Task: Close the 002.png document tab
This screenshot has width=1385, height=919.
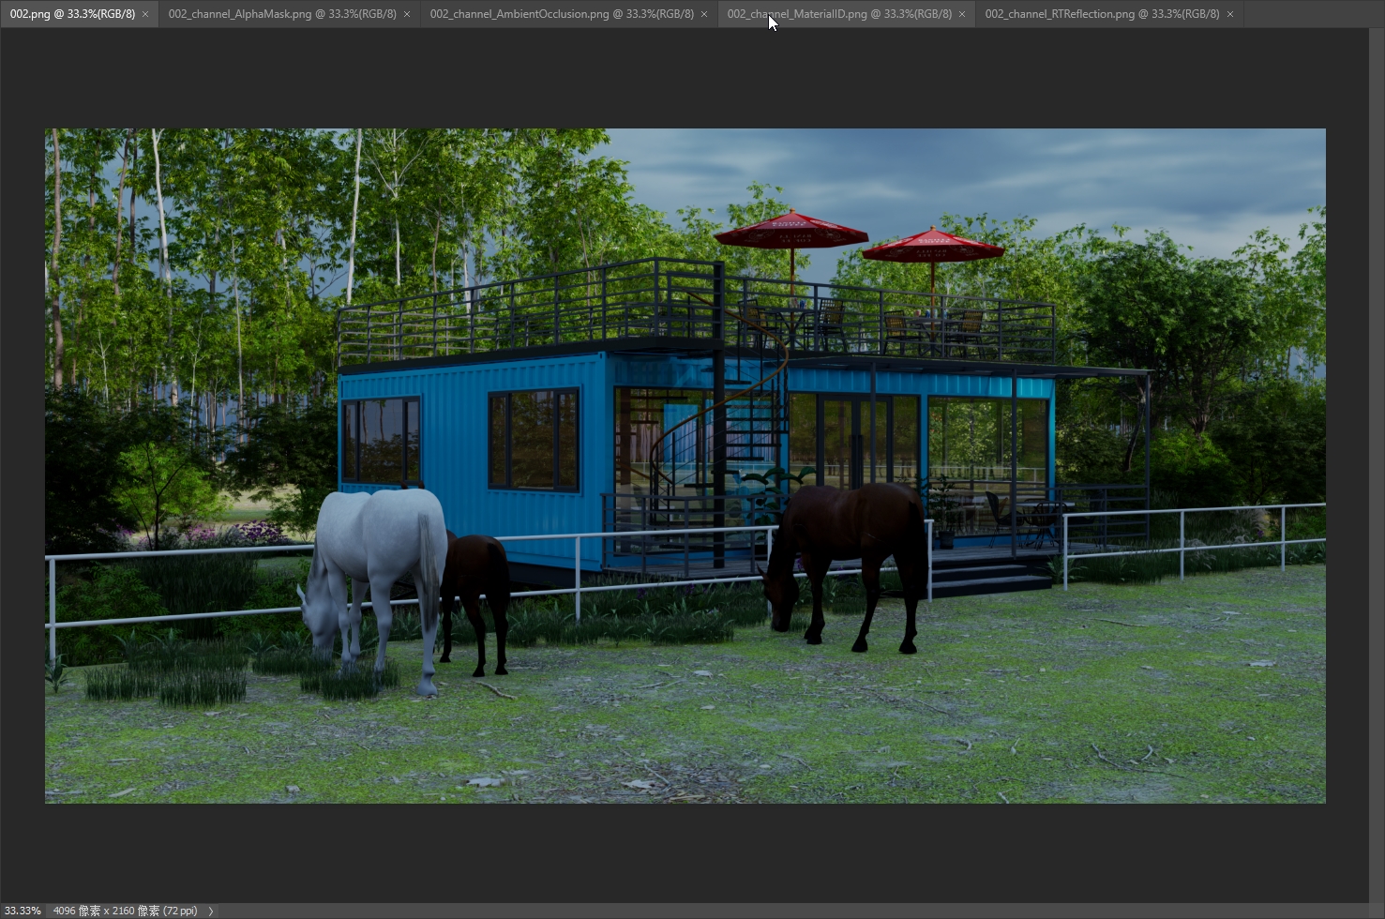Action: pyautogui.click(x=145, y=14)
